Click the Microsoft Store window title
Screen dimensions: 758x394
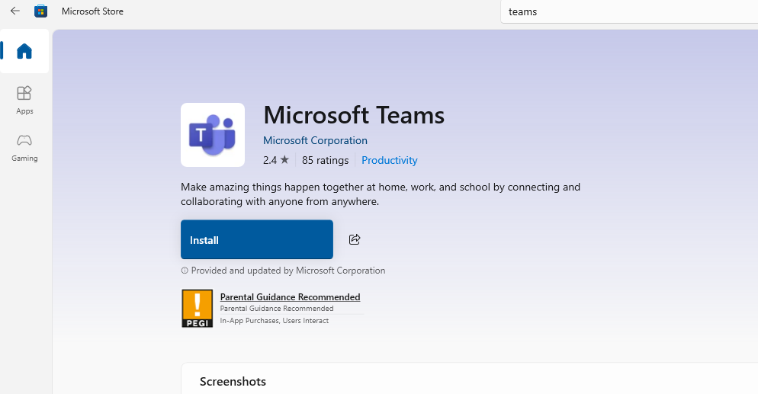(x=92, y=11)
